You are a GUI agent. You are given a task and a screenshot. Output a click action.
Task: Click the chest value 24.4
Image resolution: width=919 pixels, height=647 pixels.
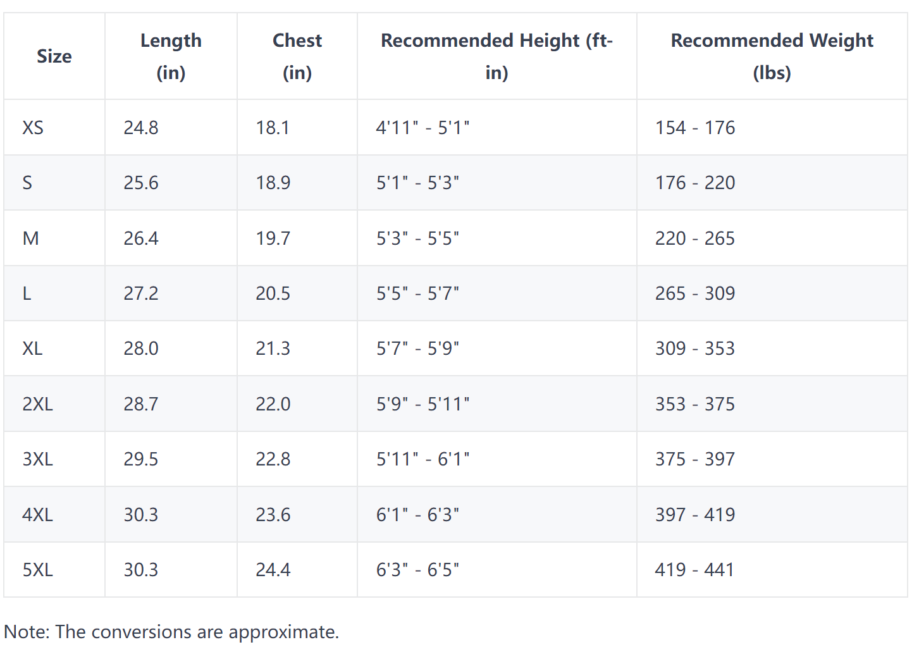coord(273,570)
